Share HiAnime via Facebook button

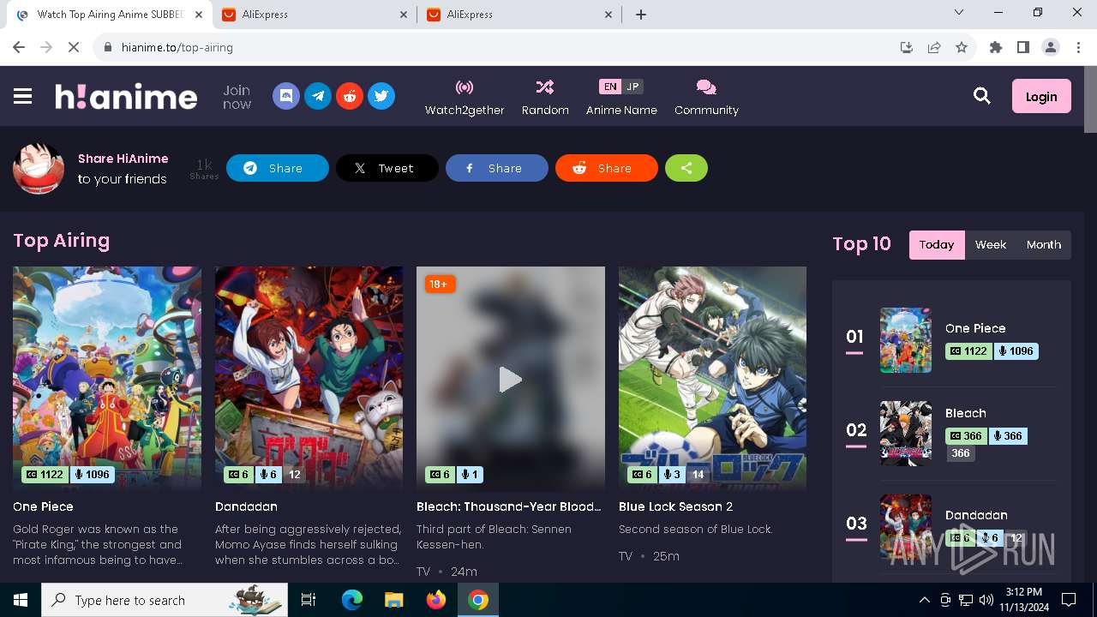point(497,168)
